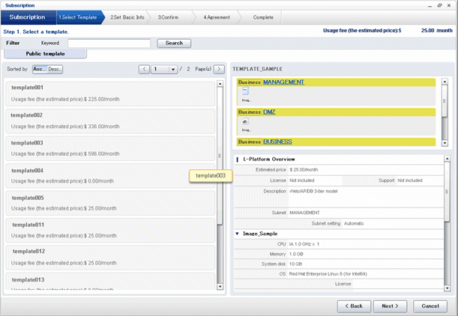Viewport: 458px width, 316px height.
Task: Open the page number dropdown
Action: 173,69
